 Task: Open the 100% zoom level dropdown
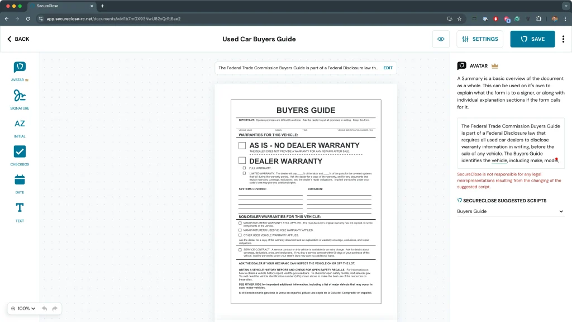pyautogui.click(x=23, y=309)
